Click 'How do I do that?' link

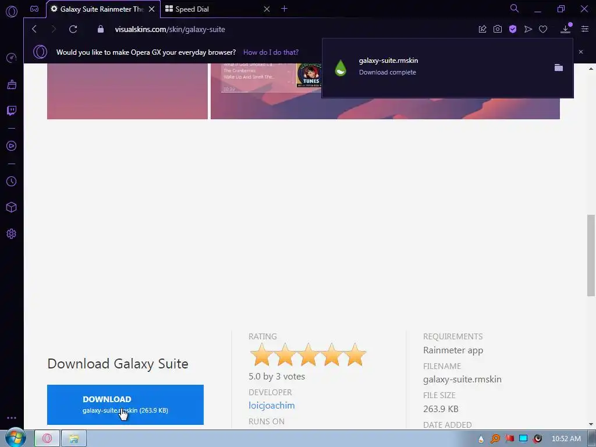click(271, 52)
